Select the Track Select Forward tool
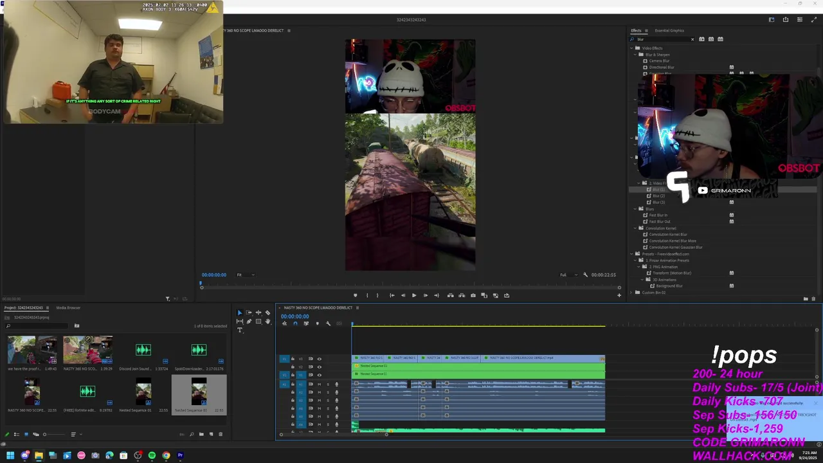The height and width of the screenshot is (463, 823). [249, 313]
